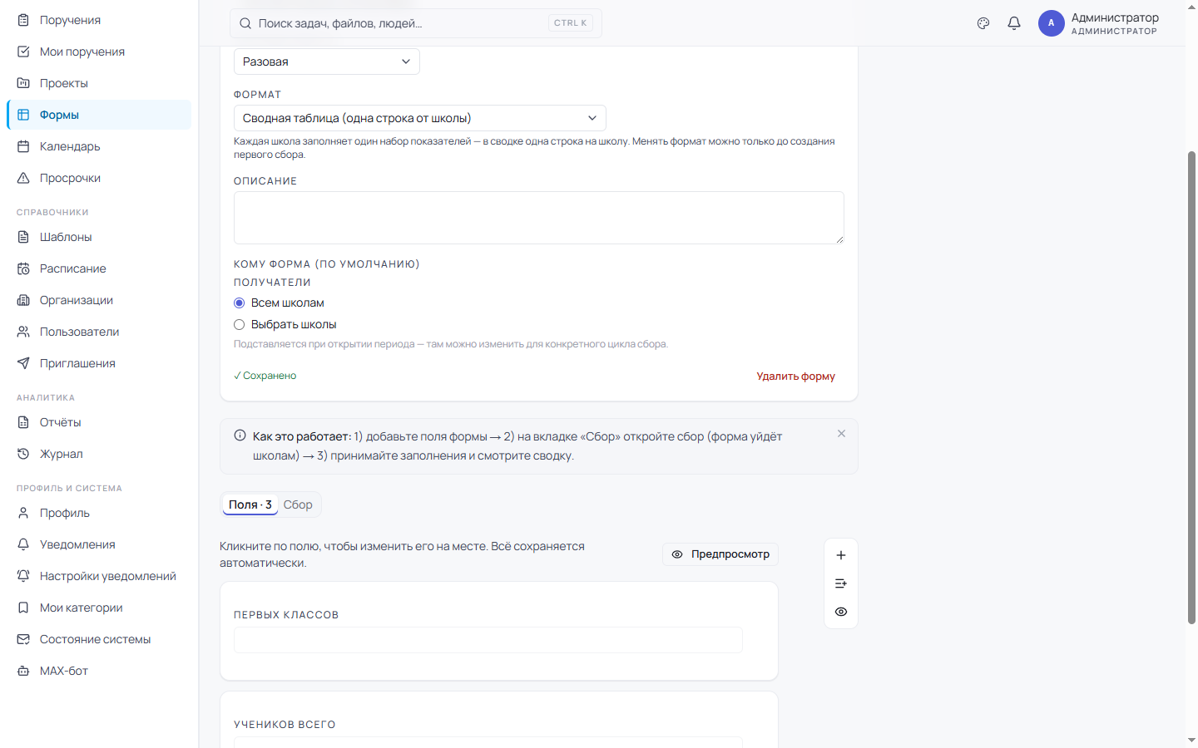Click the eye preview icon in the side toolbar

coord(841,612)
